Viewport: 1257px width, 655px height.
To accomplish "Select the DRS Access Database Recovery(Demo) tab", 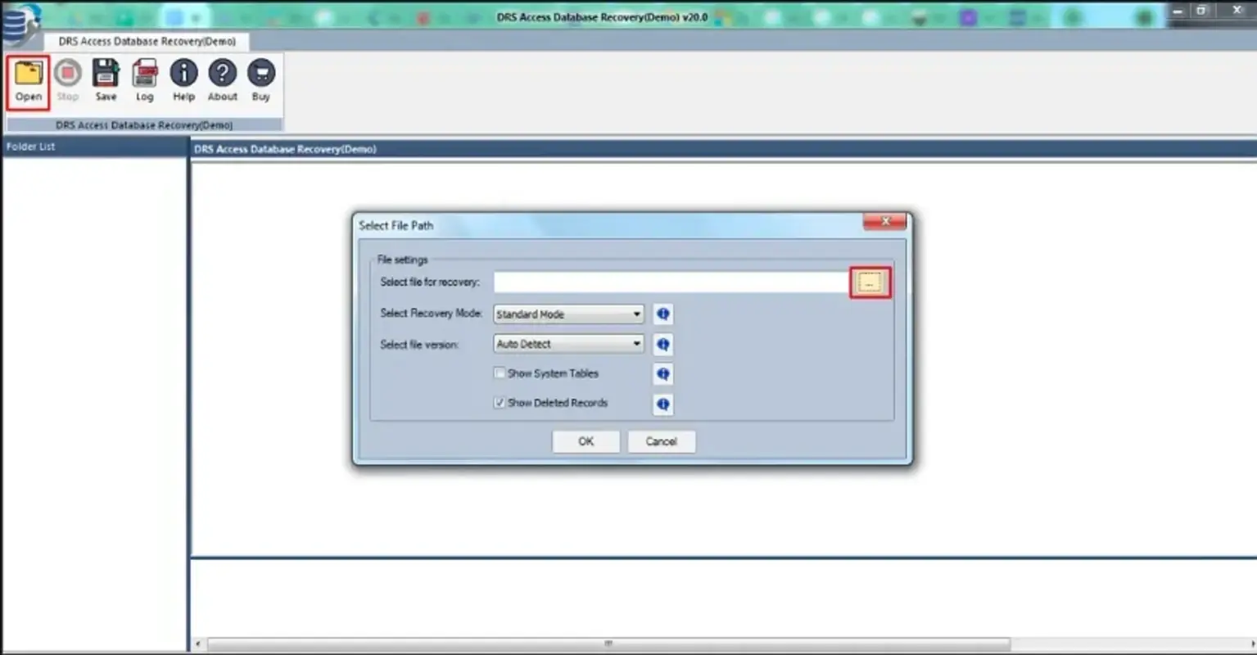I will (x=147, y=40).
